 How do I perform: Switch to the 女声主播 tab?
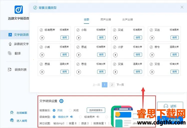pos(127,19)
